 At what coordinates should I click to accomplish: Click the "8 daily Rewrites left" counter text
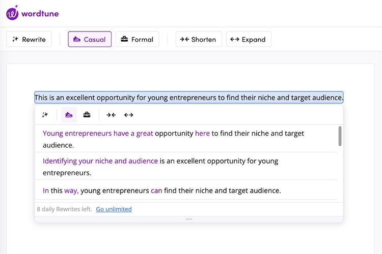click(x=64, y=209)
